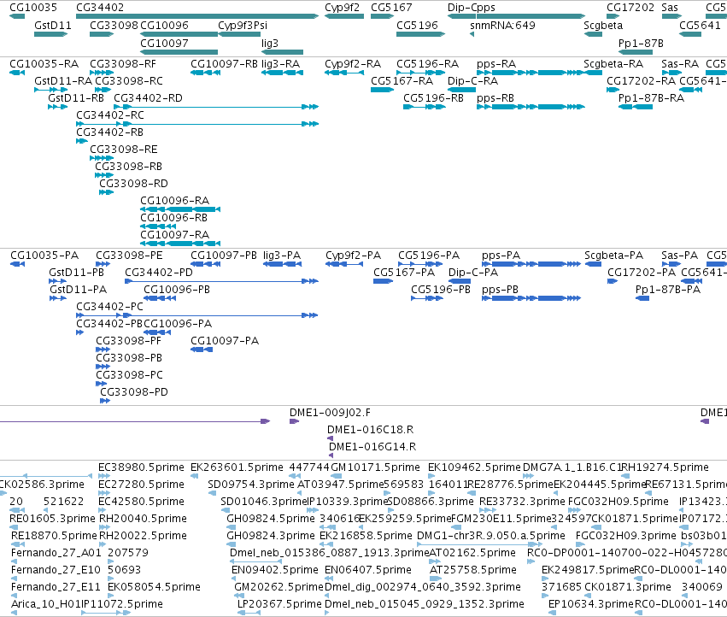Click the Scgbeta gene label

[x=603, y=25]
